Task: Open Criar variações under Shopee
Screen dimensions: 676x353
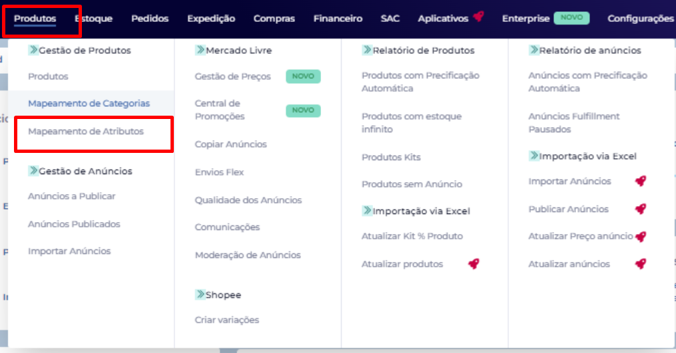Action: click(226, 320)
